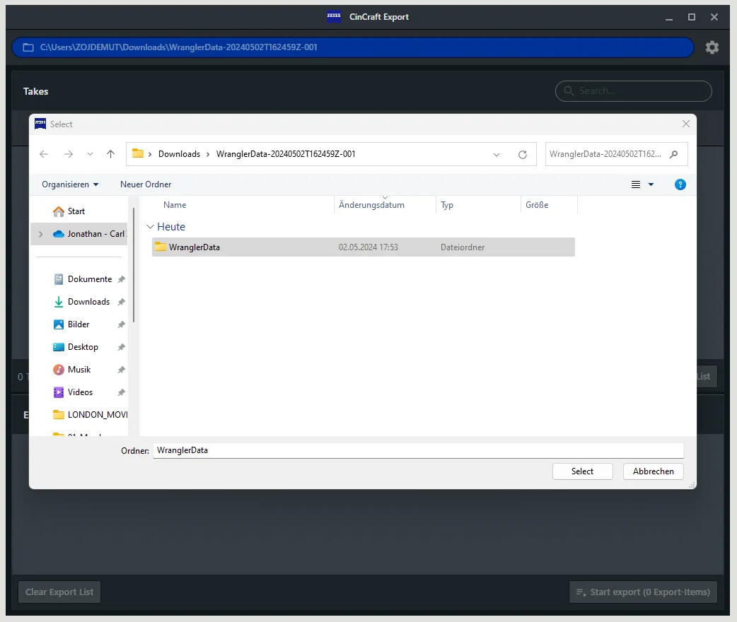Open recent locations dropdown arrow
The image size is (737, 622).
[90, 154]
